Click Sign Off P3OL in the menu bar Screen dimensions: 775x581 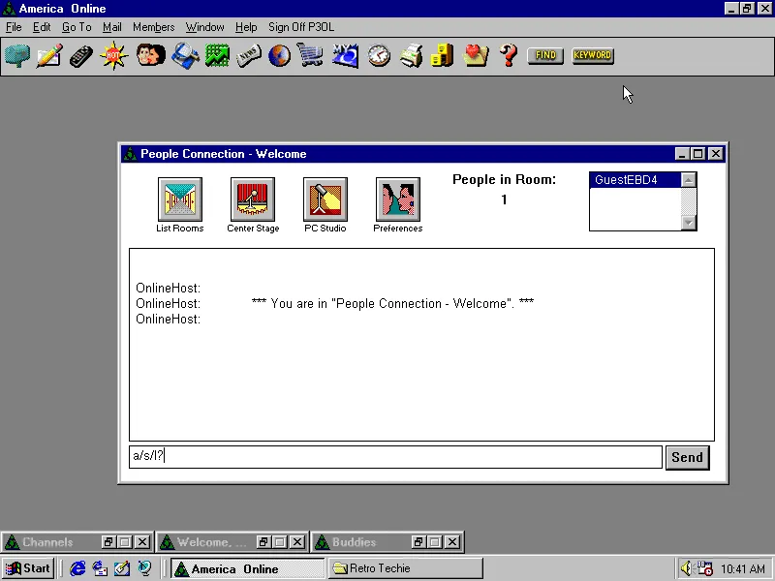tap(300, 27)
